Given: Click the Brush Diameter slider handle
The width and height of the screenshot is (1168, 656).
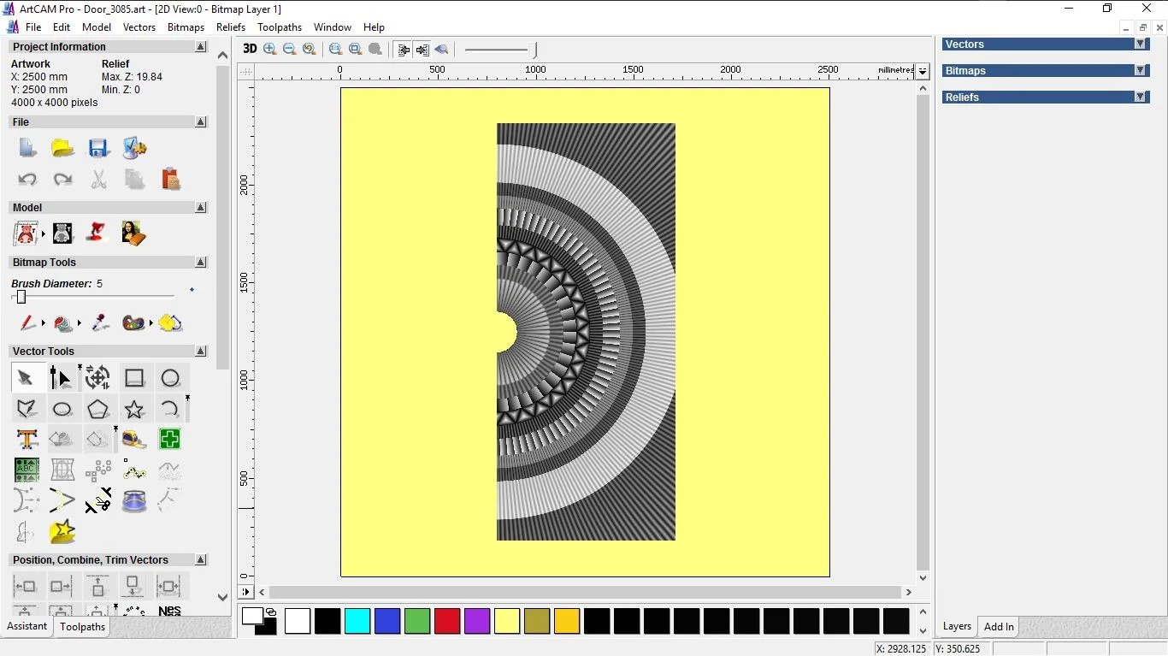Looking at the screenshot, I should [21, 297].
